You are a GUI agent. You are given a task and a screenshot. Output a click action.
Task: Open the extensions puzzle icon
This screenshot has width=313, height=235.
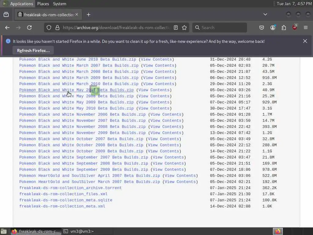tap(284, 28)
